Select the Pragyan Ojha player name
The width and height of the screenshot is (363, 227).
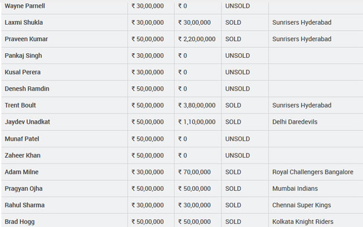pos(24,189)
